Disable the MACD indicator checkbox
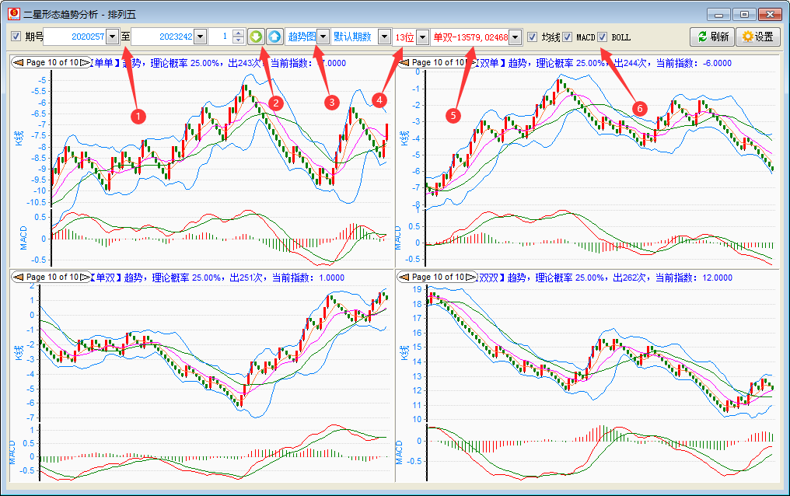The width and height of the screenshot is (790, 496). [x=568, y=37]
